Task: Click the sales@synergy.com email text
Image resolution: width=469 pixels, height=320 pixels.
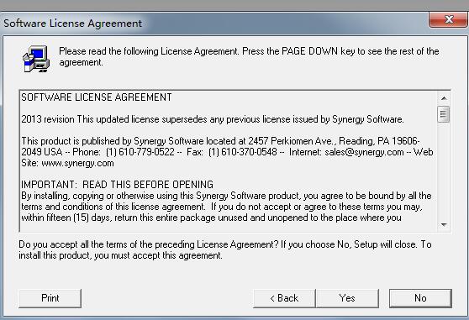Action: [x=364, y=152]
